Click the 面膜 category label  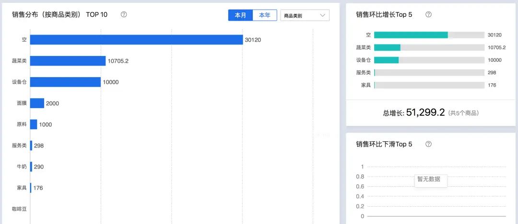22,103
